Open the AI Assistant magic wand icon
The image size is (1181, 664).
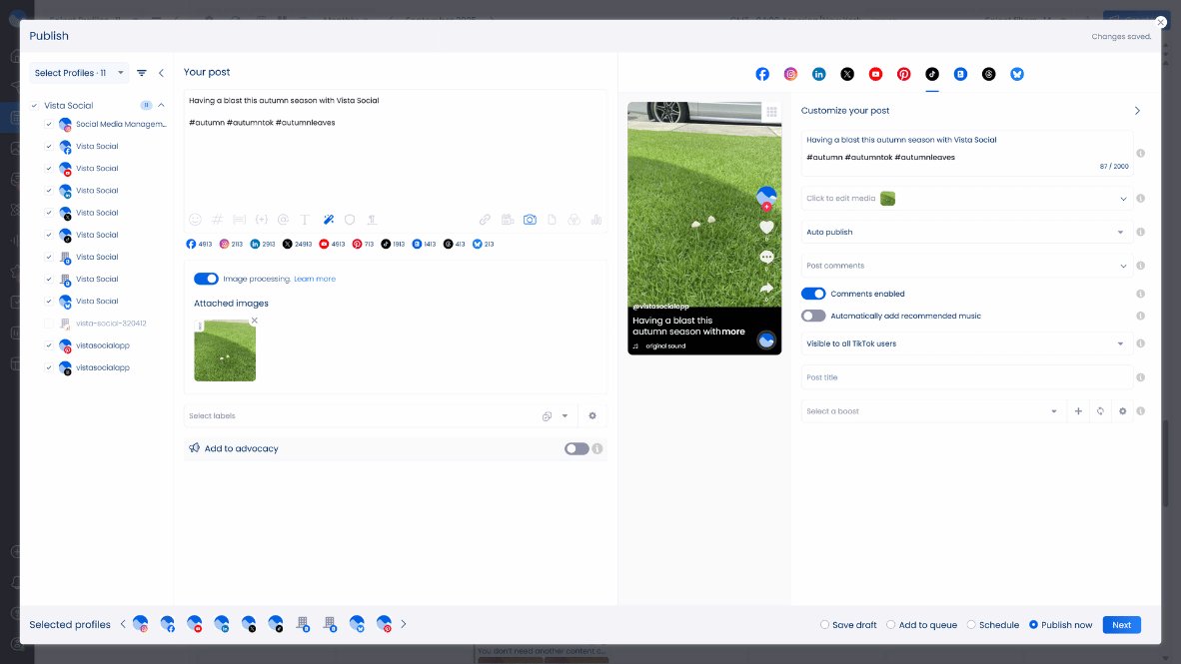click(328, 219)
